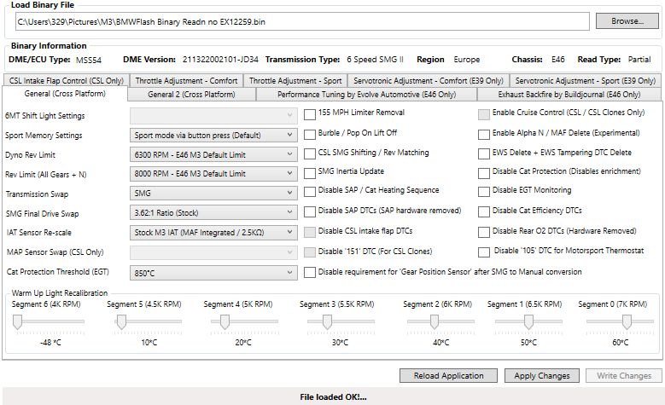665x405 pixels.
Task: Expand the SMG Final Drive Swap dropdown
Action: point(213,212)
